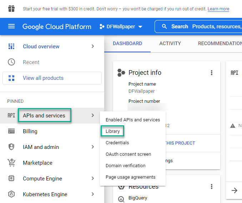The height and width of the screenshot is (203, 242).
Task: Click the project hexagons icon beside DFWallpaper
Action: coord(102,26)
